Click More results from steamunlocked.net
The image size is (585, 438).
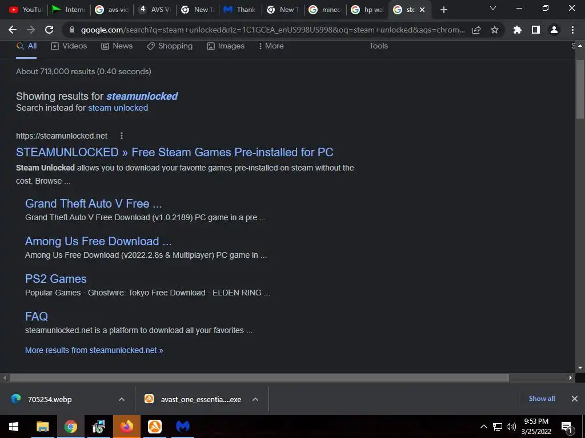point(94,350)
